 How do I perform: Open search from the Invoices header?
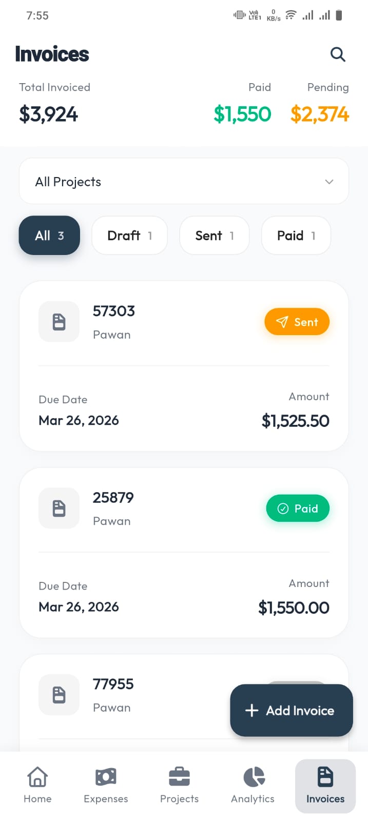point(338,54)
